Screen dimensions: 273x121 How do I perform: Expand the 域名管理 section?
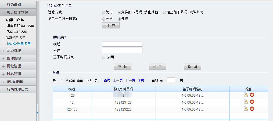point(18,74)
